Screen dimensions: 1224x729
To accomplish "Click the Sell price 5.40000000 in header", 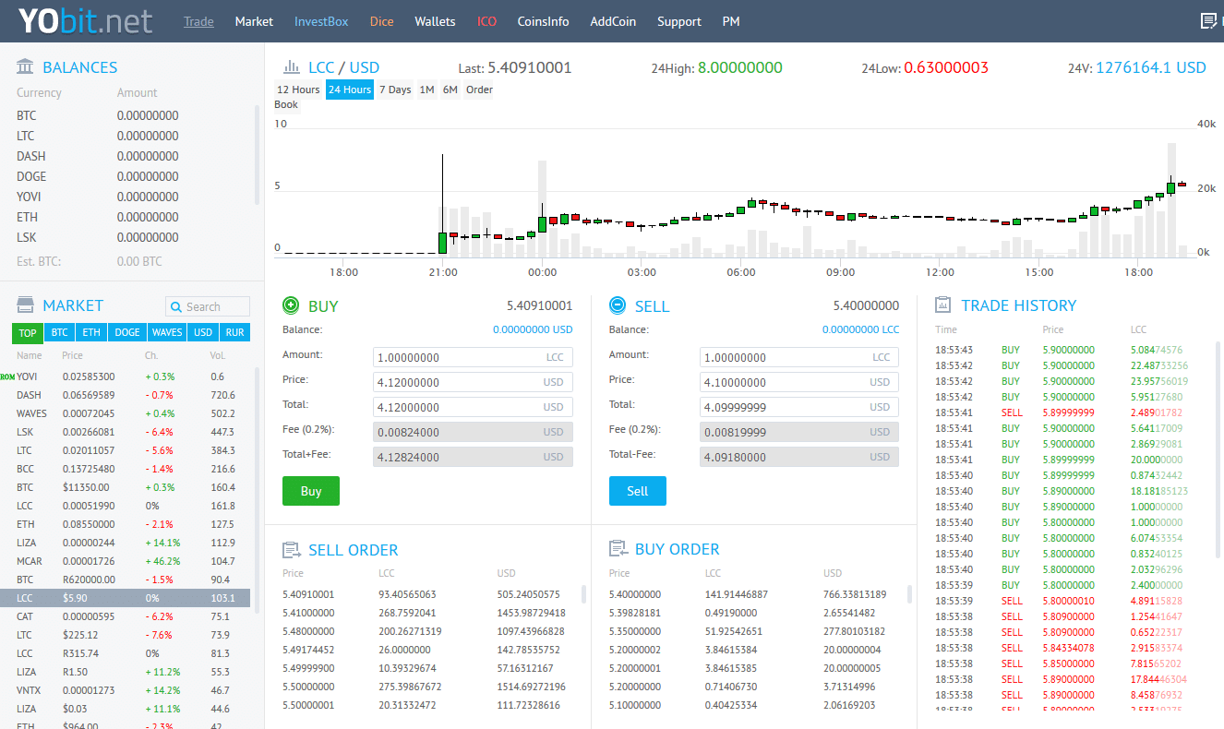I will point(866,305).
